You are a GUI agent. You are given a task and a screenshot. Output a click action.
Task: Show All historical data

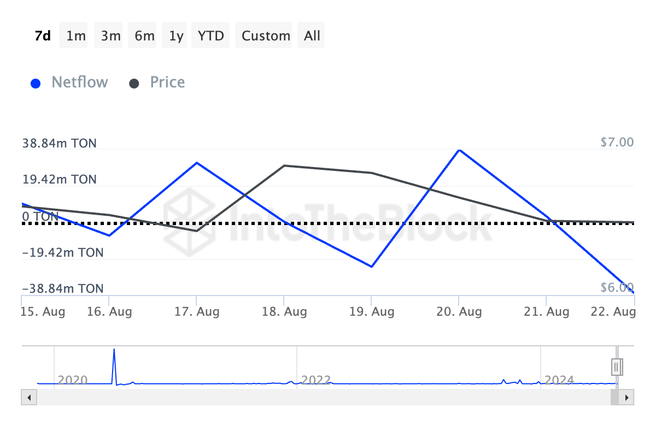[312, 36]
